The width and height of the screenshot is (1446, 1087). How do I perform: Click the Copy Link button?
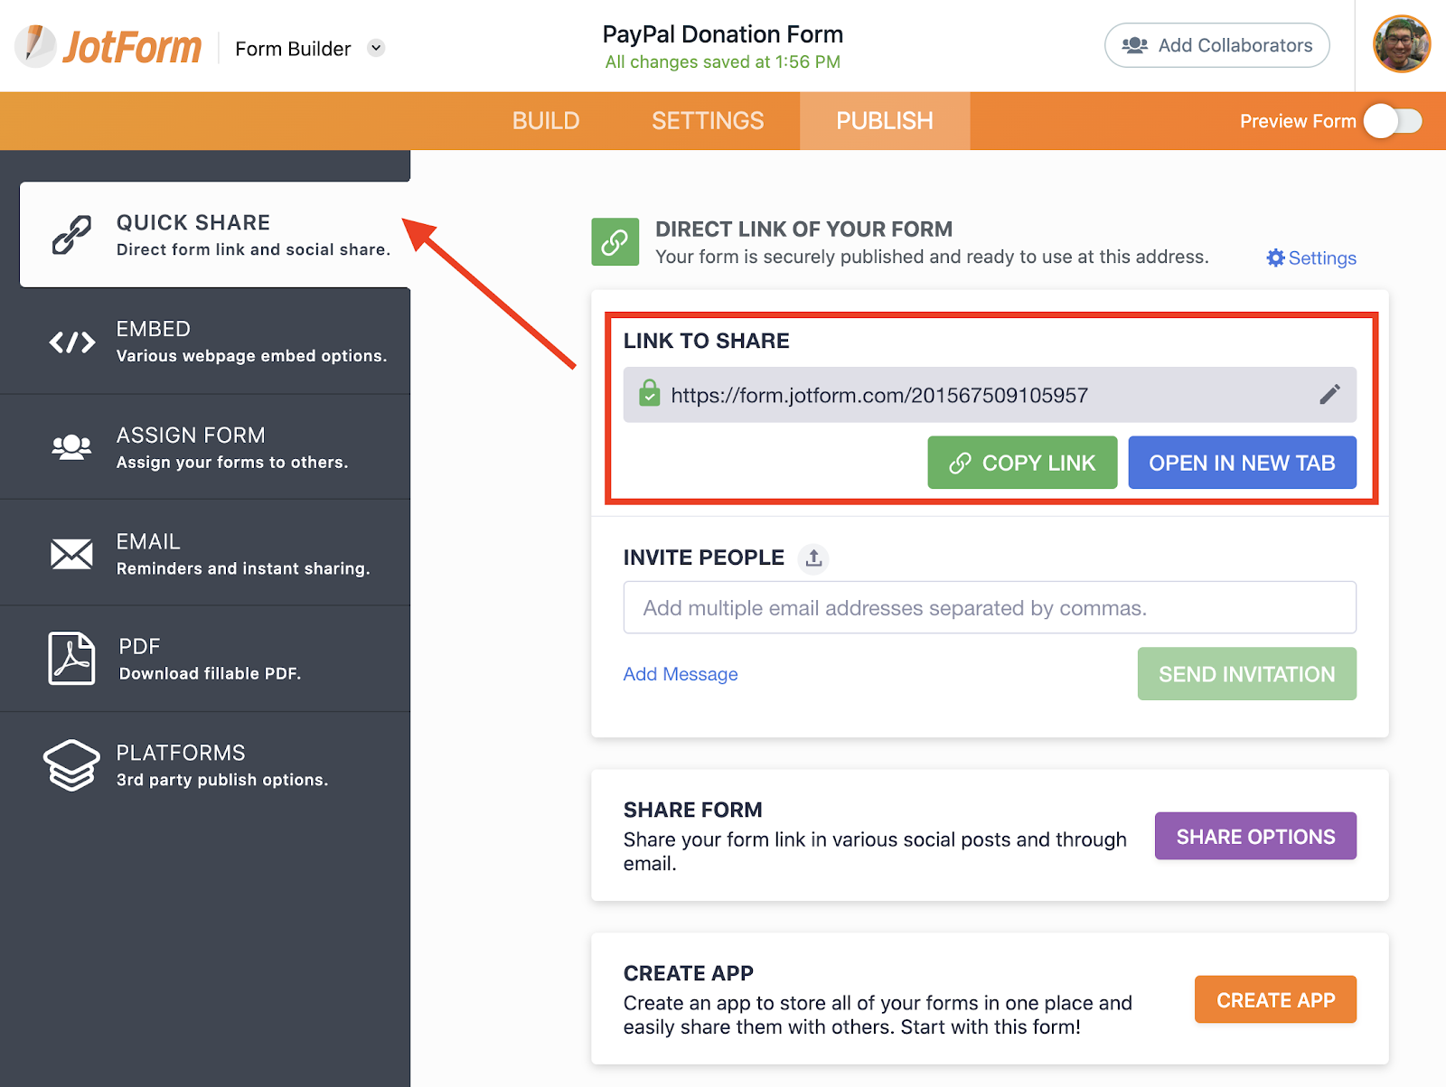tap(1022, 464)
